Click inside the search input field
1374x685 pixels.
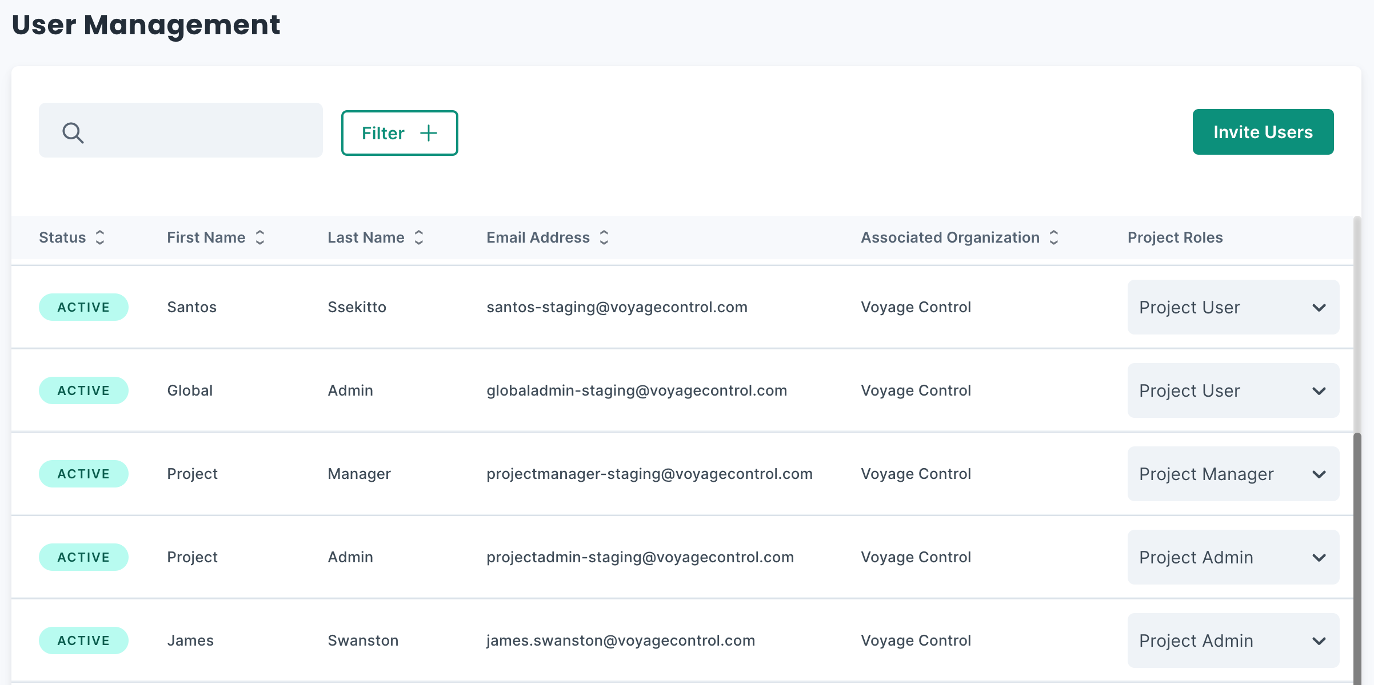click(189, 131)
